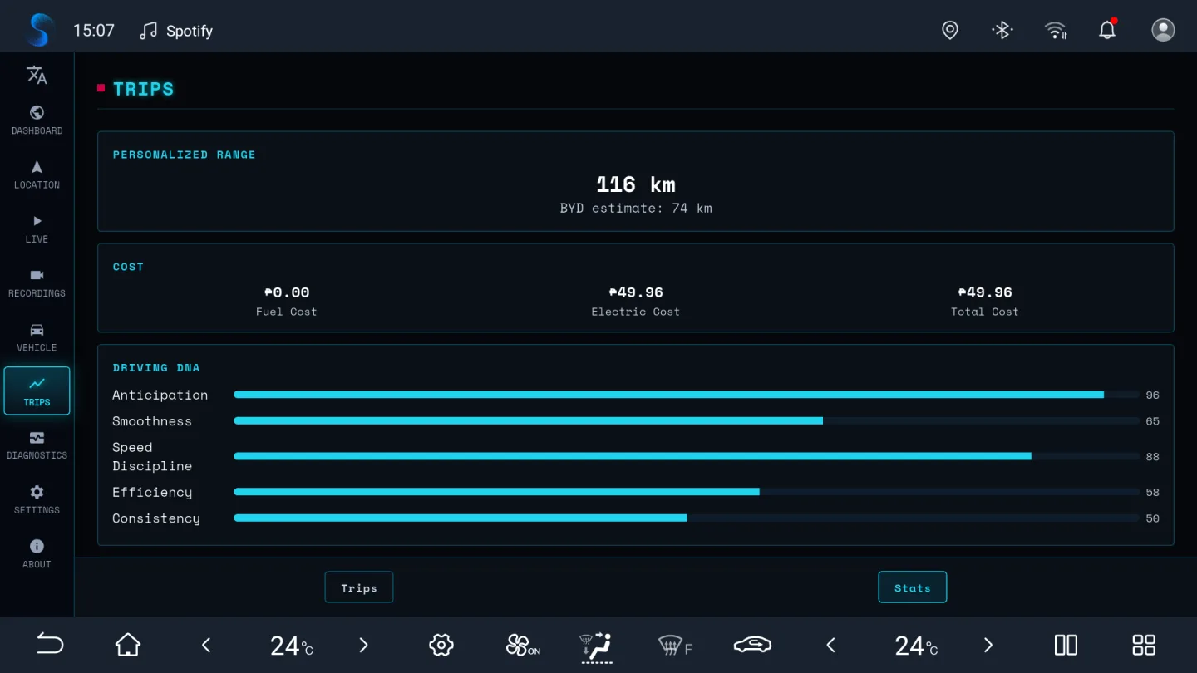Click the Efficiency score bar
Screen dimensions: 1197x673
coord(687,492)
